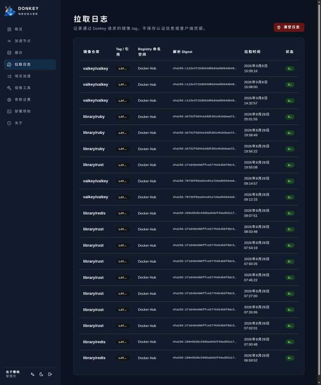Click the LAT... tag in the 19:56:22 row
The width and height of the screenshot is (321, 385).
pos(122,149)
